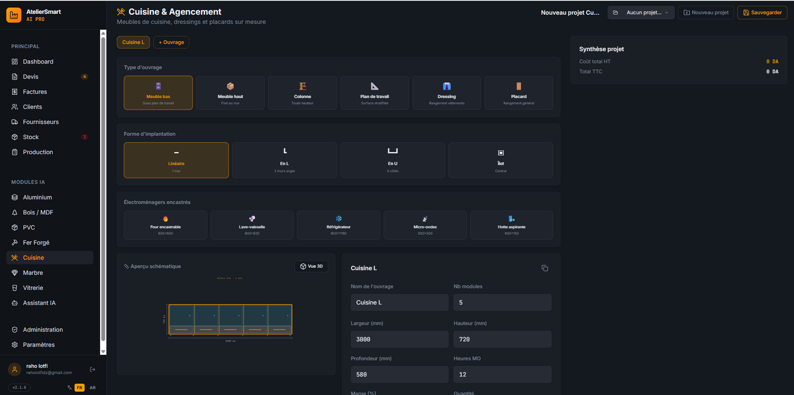The image size is (794, 395).
Task: Toggle the Lave-vaisselle appliance option
Action: (252, 225)
